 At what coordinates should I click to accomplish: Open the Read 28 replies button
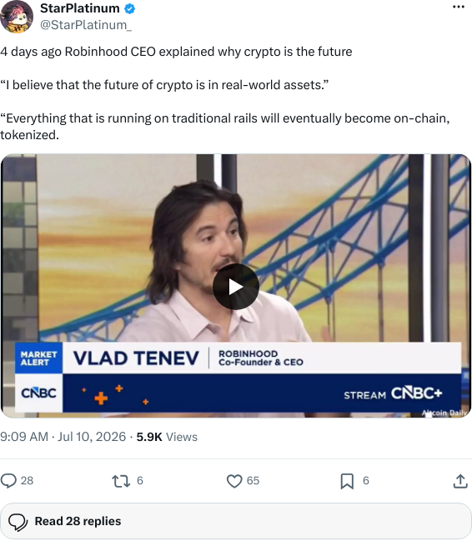point(236,521)
